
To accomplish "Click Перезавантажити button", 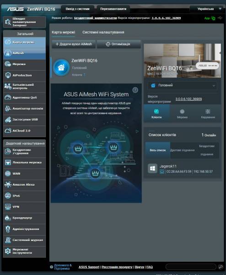I will [x=113, y=9].
